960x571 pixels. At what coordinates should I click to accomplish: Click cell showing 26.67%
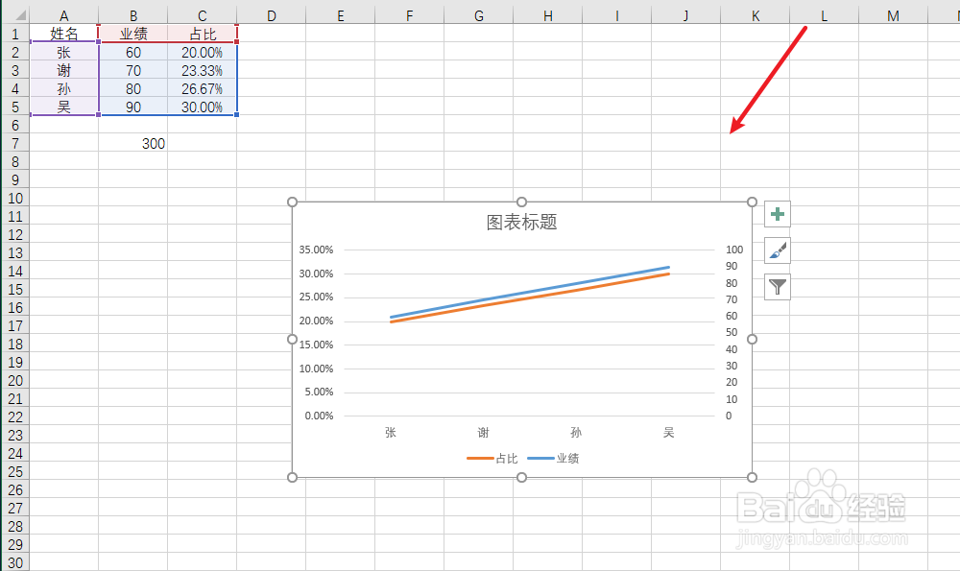202,88
